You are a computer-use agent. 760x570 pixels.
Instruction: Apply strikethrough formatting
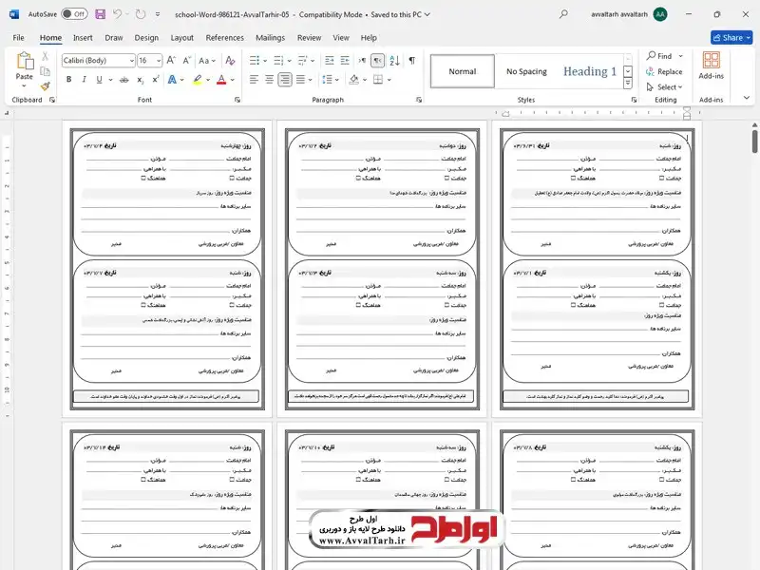click(124, 80)
